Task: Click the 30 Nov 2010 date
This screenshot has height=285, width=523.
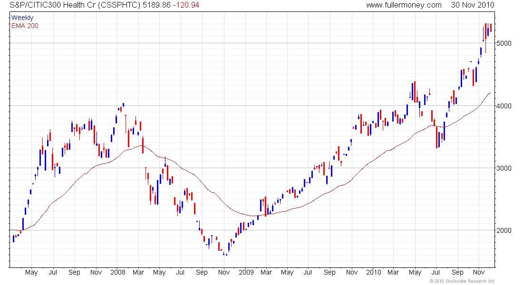Action: coord(473,5)
